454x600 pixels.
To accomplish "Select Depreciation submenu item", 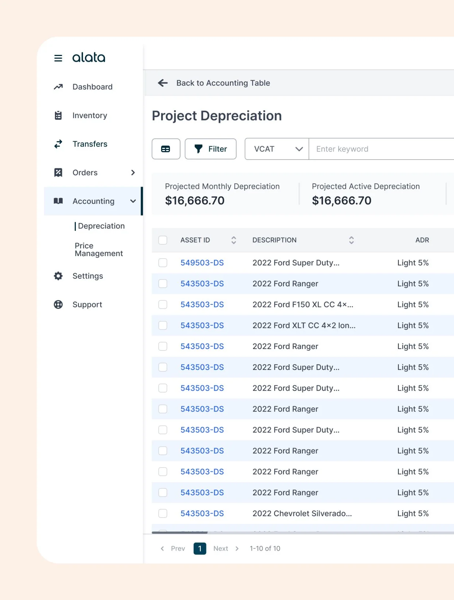I will [x=101, y=226].
